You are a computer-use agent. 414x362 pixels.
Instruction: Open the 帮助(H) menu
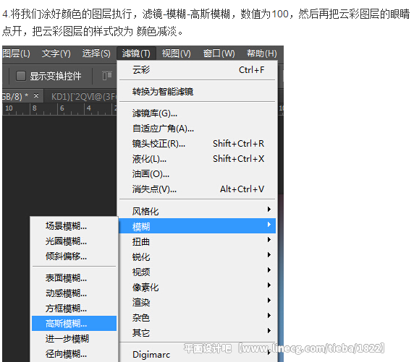coord(262,53)
